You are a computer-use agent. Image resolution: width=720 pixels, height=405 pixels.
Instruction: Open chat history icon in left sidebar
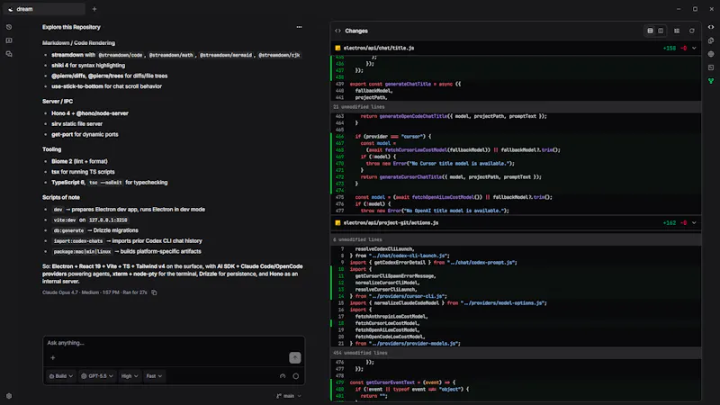point(9,27)
